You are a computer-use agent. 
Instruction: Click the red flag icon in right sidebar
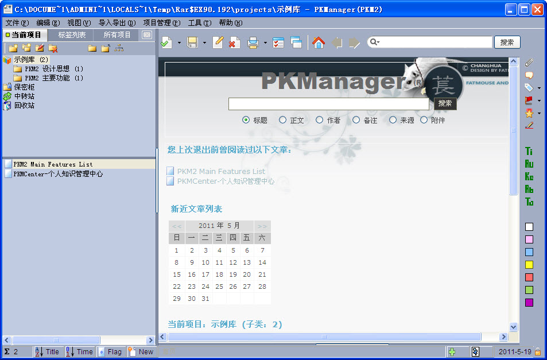[x=529, y=100]
